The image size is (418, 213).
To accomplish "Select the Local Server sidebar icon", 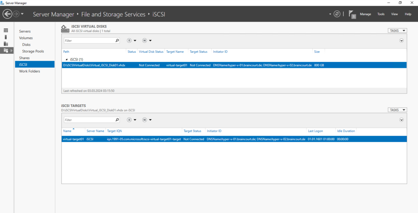I will pyautogui.click(x=6, y=37).
